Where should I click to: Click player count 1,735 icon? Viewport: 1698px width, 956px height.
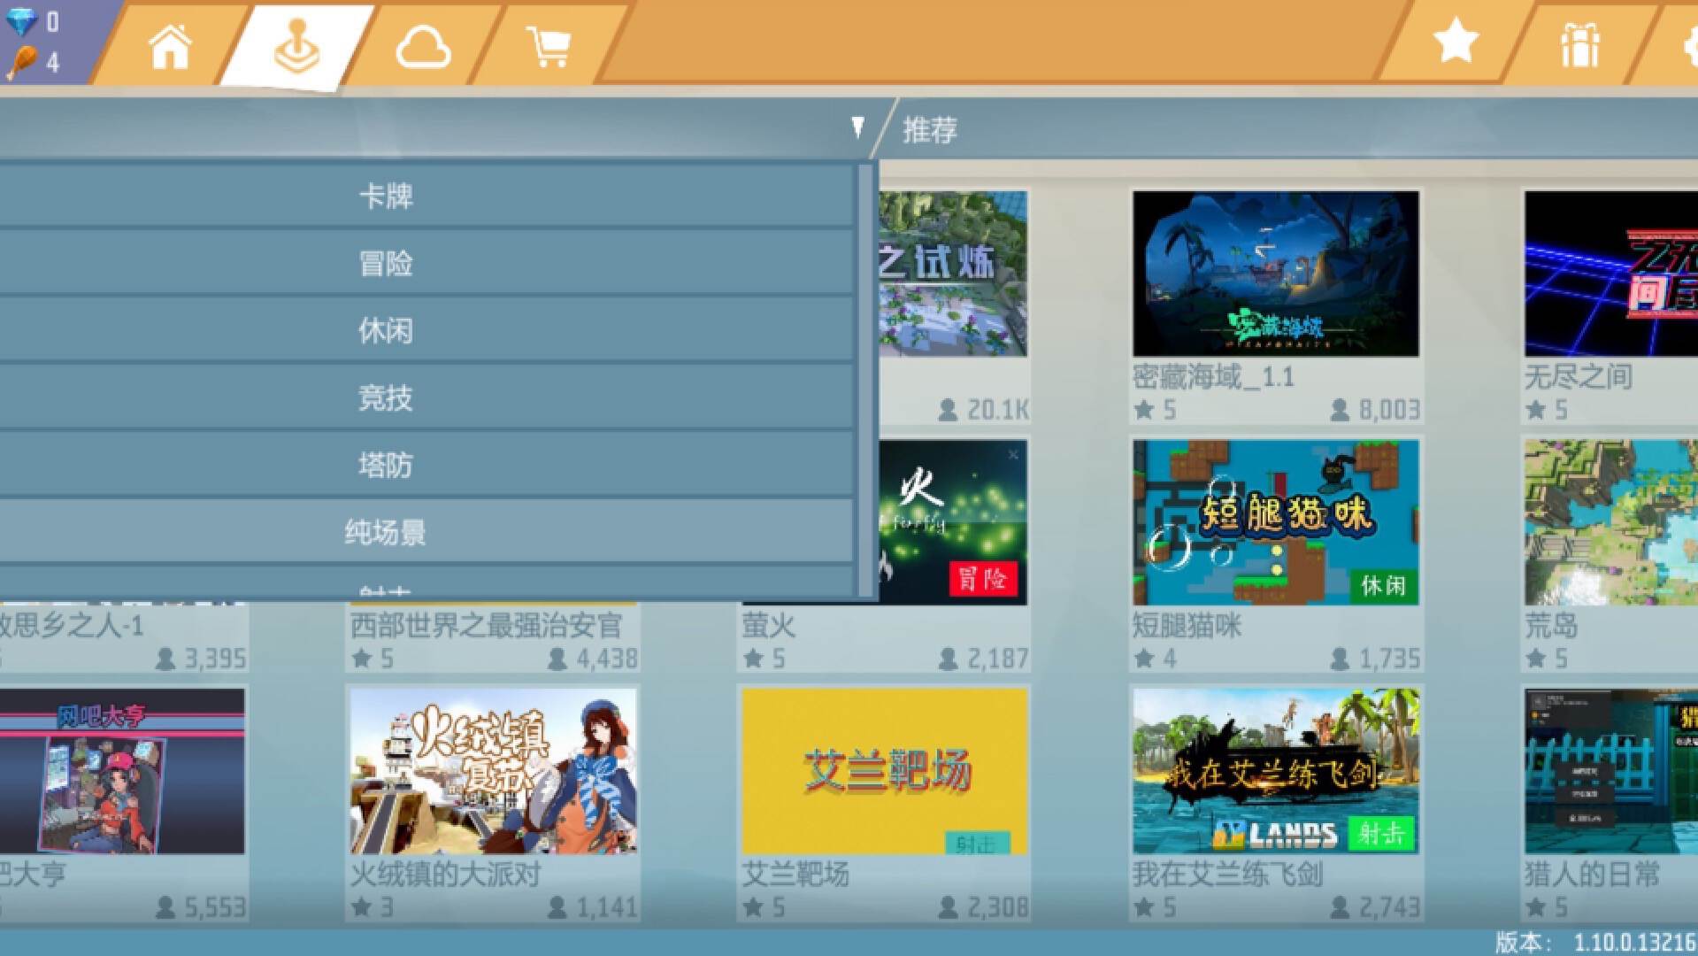coord(1340,659)
